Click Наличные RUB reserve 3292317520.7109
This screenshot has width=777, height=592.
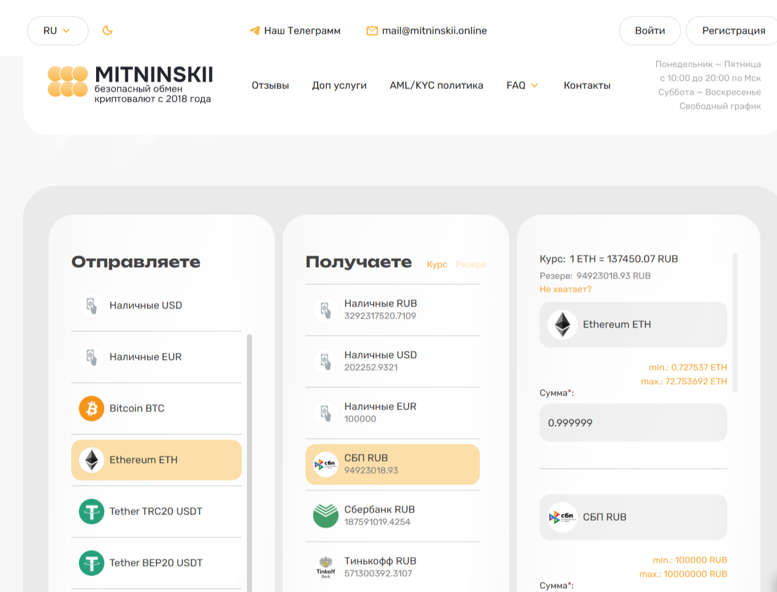point(380,316)
